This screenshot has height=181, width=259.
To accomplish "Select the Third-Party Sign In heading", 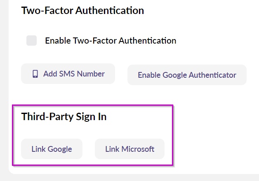I will tap(64, 116).
